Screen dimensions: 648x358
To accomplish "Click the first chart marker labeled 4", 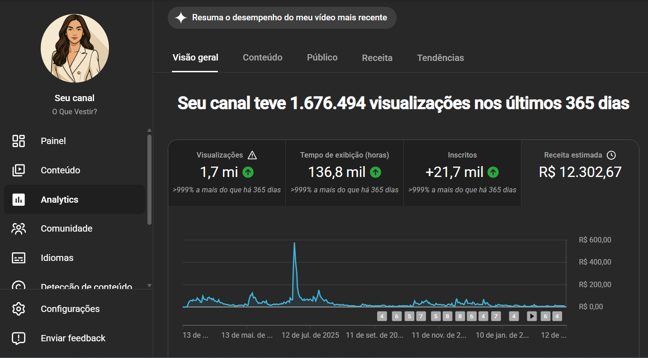I will 382,316.
